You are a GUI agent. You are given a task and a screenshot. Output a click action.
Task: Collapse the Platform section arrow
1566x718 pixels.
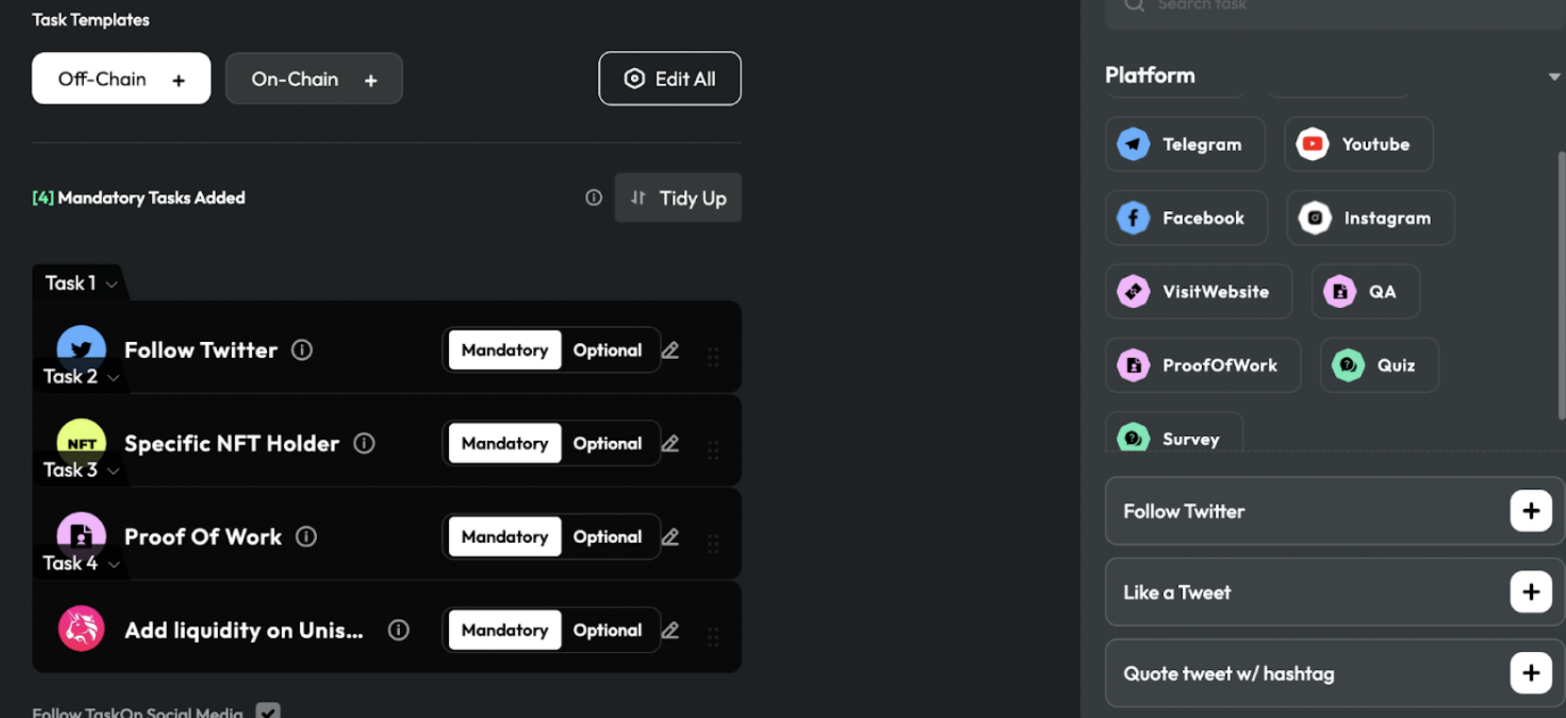click(x=1553, y=76)
